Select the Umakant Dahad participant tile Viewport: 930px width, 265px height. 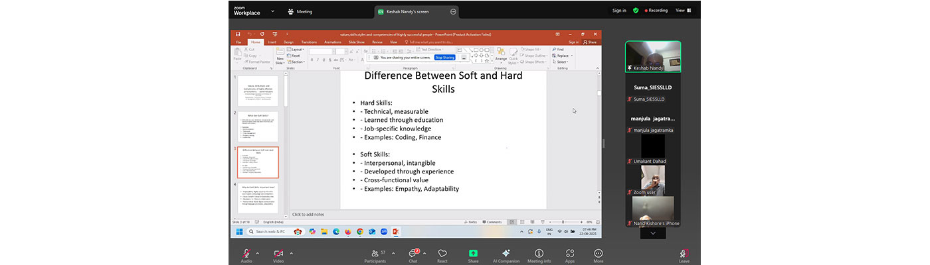(653, 150)
